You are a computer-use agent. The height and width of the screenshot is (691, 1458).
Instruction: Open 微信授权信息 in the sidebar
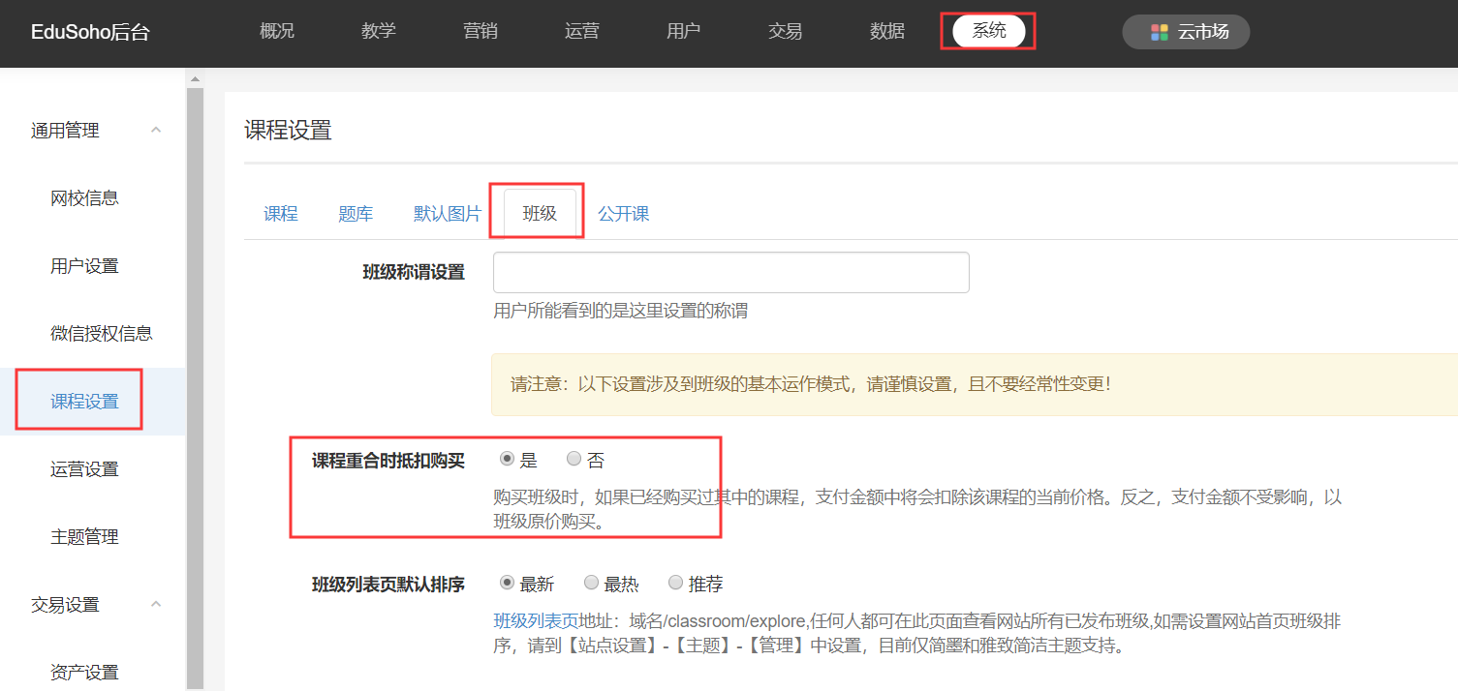click(101, 334)
